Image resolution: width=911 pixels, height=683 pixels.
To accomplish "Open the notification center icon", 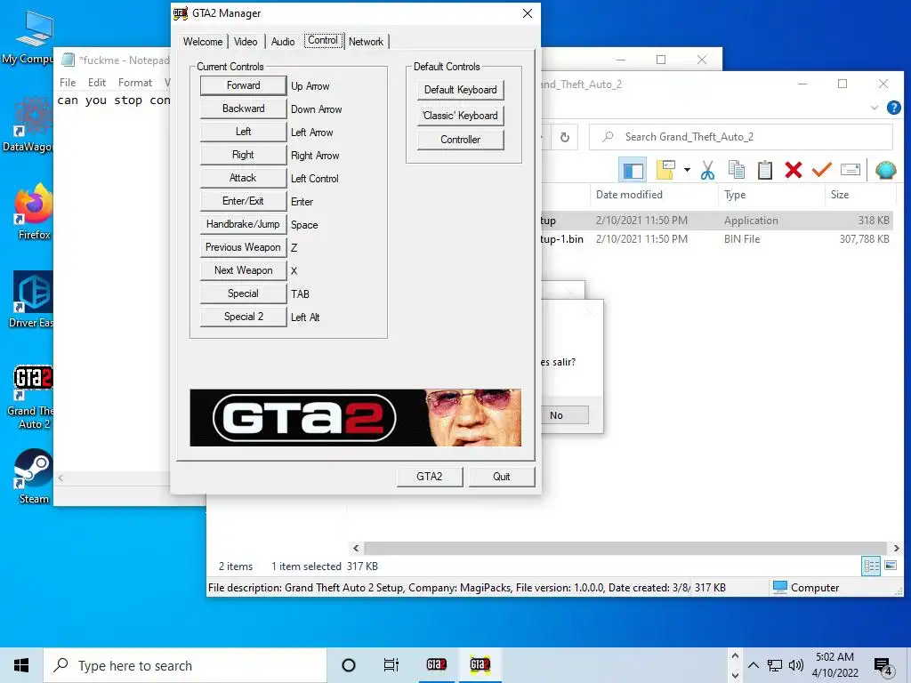I will (883, 667).
